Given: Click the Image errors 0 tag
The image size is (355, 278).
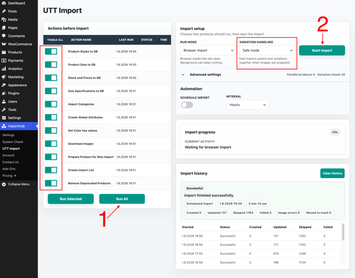Looking at the screenshot, I should pyautogui.click(x=289, y=212).
